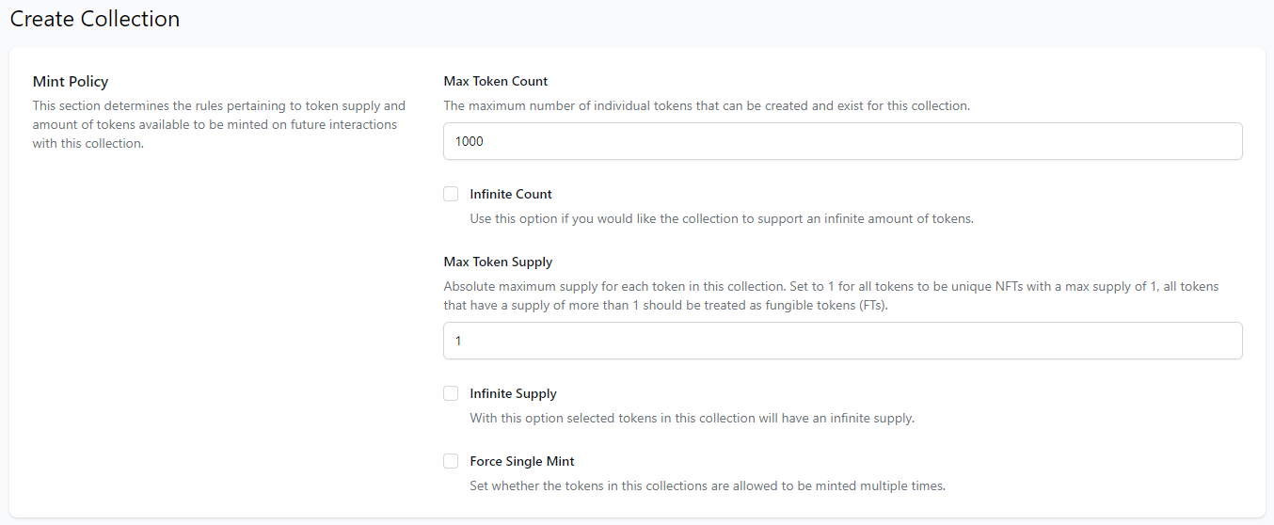
Task: Click the Max Token Supply field label
Action: click(498, 262)
